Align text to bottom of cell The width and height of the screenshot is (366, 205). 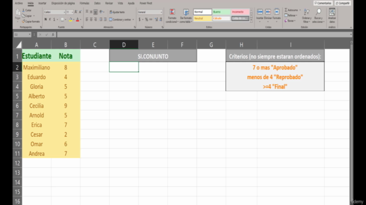pos(96,11)
